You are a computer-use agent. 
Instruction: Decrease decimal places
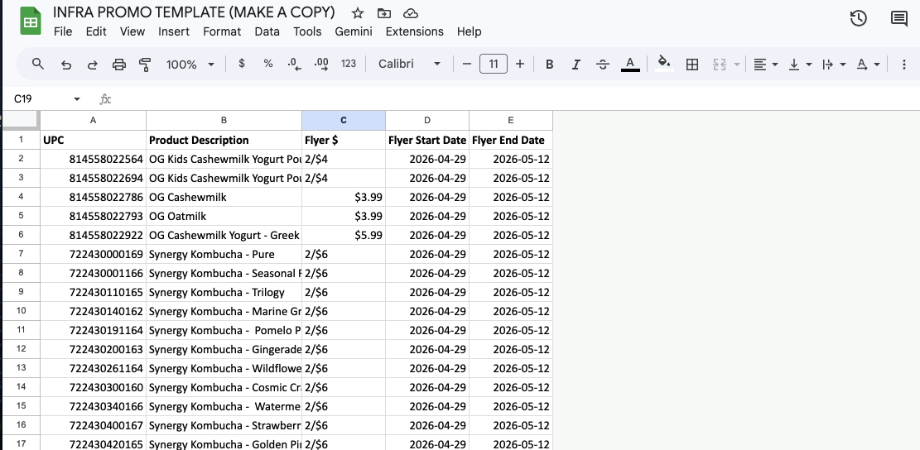pos(295,64)
